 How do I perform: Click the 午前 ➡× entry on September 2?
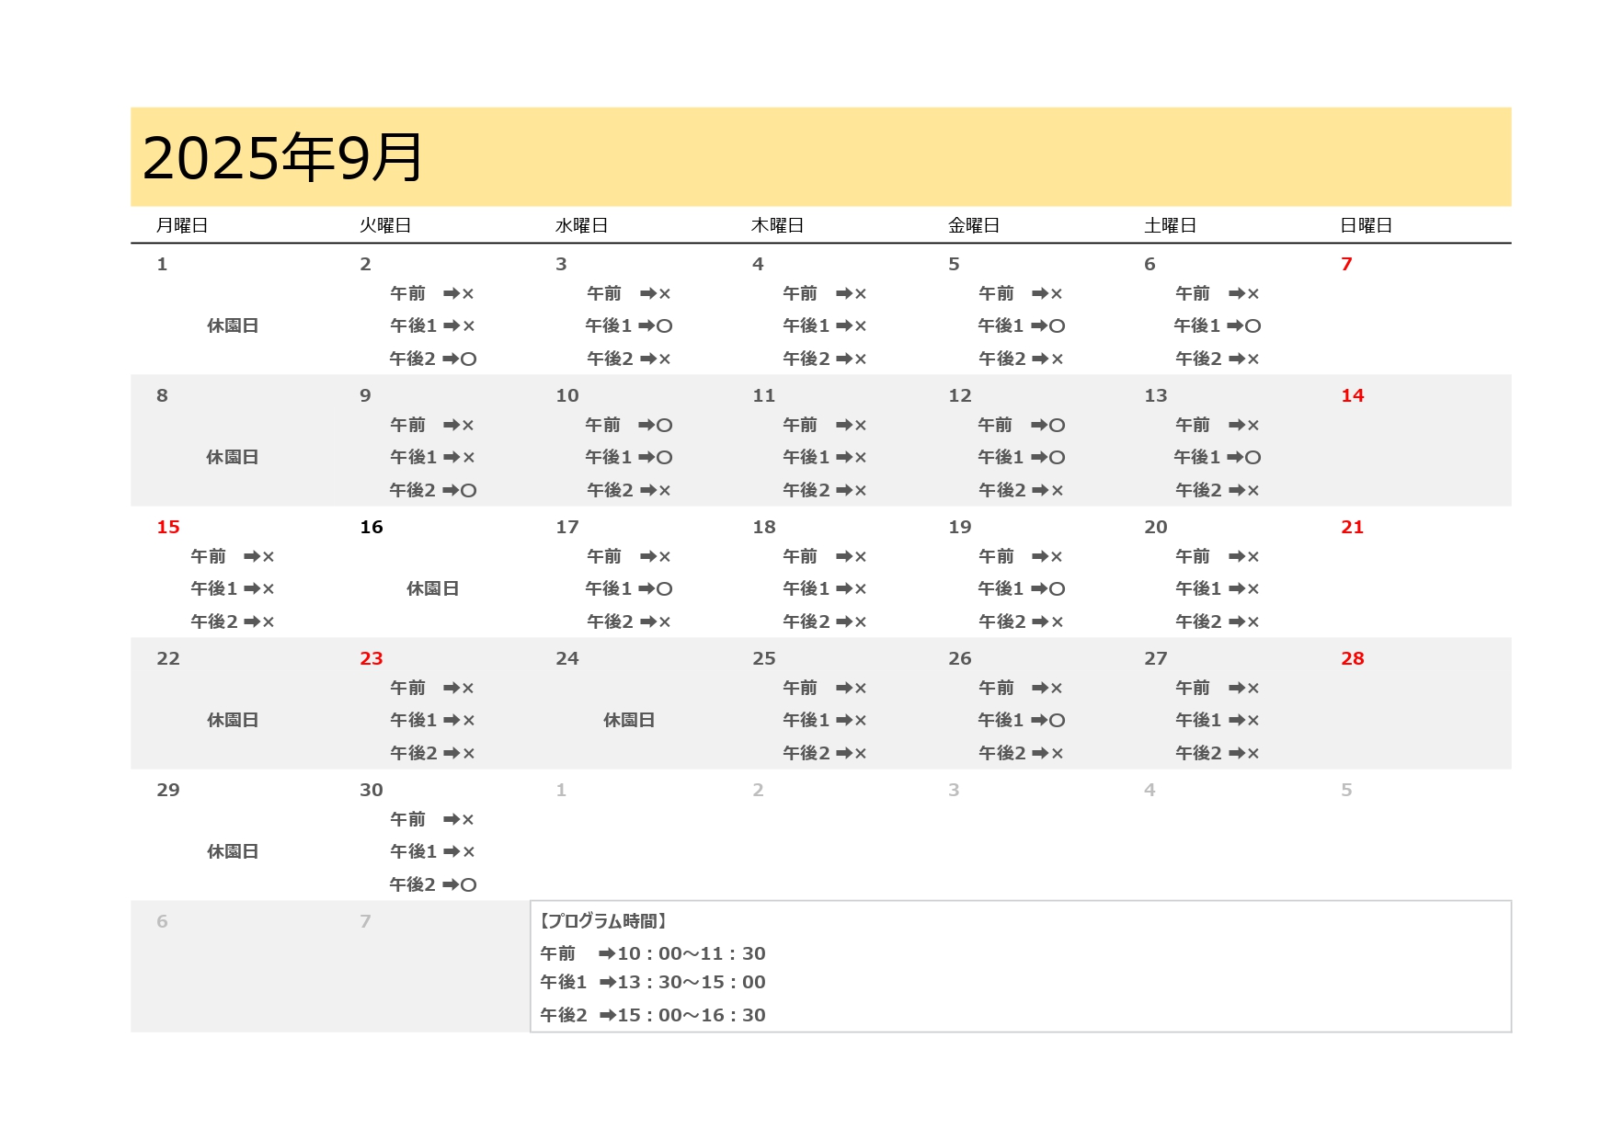click(432, 293)
